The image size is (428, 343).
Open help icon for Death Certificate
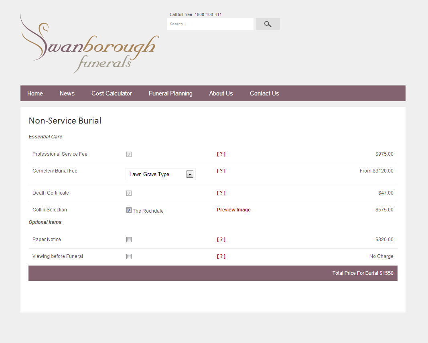coord(221,193)
